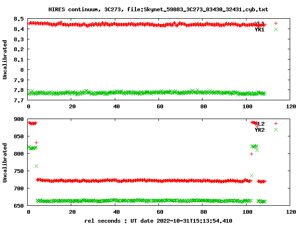Click lower plot's x-axis tick label 100
Viewport: 300px width, 225px height.
point(247,212)
